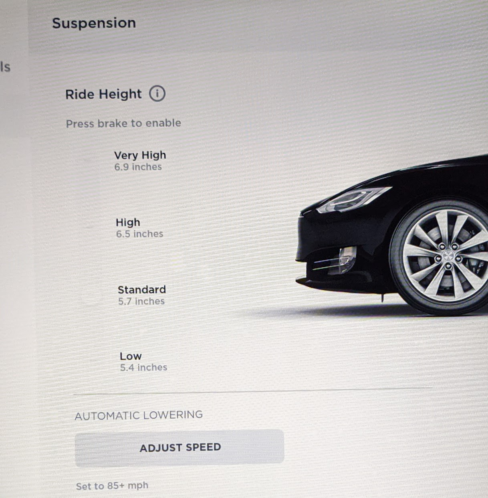Screen dimensions: 488x498
Task: Tap the car's headlight graphic
Action: pos(353,199)
